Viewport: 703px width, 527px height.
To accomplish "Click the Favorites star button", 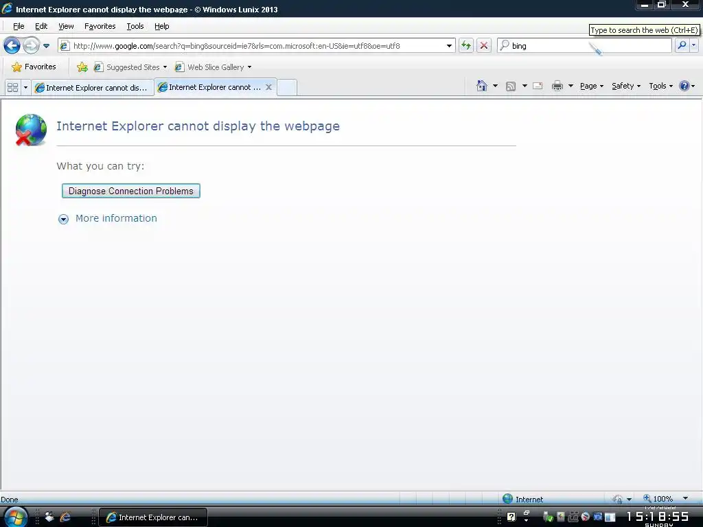I will click(x=34, y=67).
